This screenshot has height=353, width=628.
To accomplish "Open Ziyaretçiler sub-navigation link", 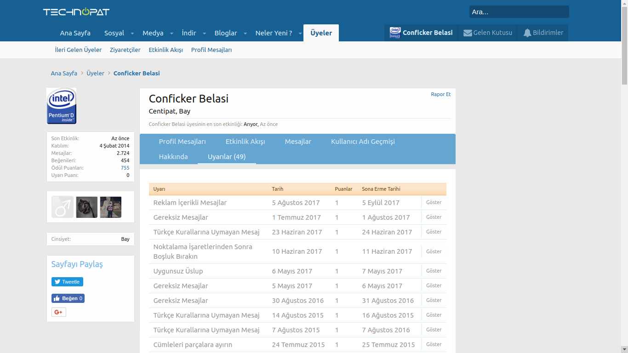I will pos(125,50).
